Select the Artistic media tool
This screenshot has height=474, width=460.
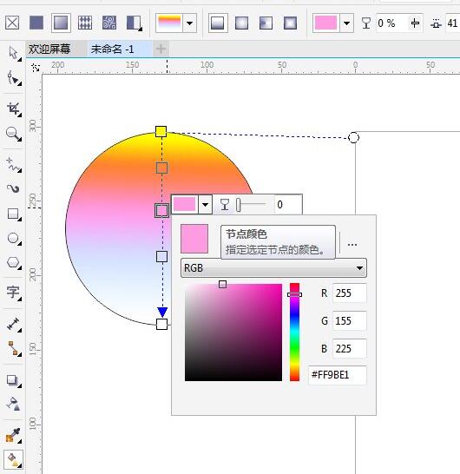pyautogui.click(x=13, y=189)
